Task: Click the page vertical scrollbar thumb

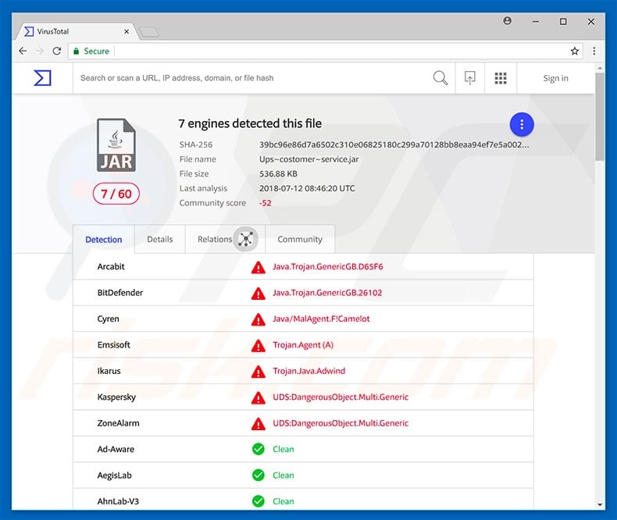Action: [x=600, y=116]
